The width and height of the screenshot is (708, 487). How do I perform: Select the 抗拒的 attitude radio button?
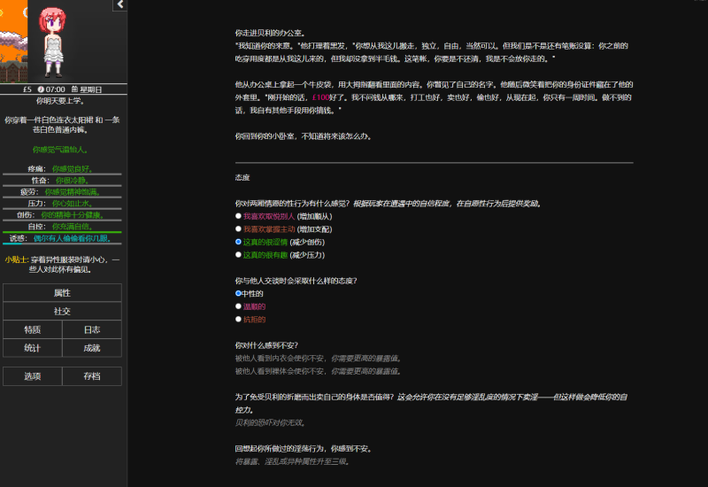[x=238, y=319]
